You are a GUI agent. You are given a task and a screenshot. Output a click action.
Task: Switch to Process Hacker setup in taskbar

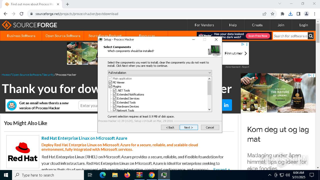tap(164, 175)
